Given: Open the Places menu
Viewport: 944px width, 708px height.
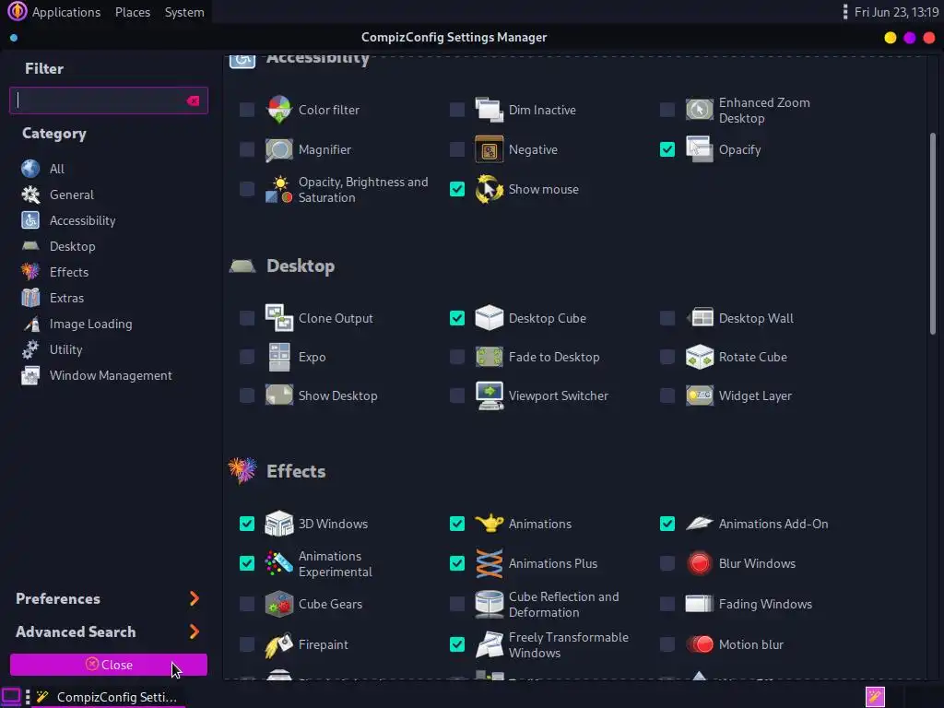Looking at the screenshot, I should pyautogui.click(x=133, y=12).
